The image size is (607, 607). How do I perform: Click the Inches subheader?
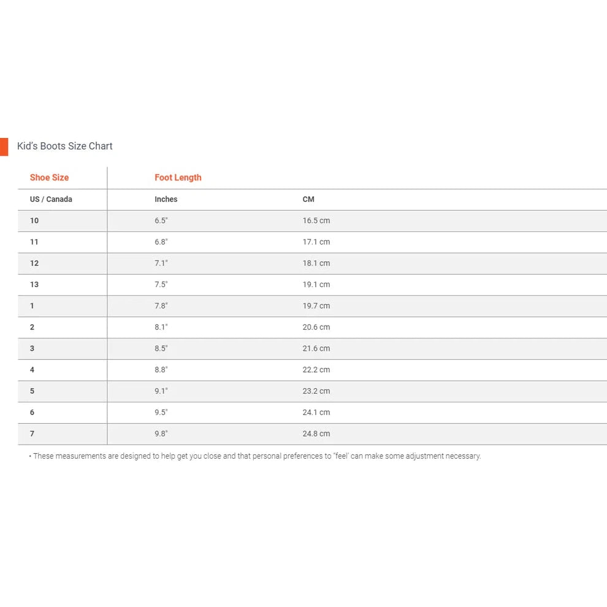click(x=166, y=199)
